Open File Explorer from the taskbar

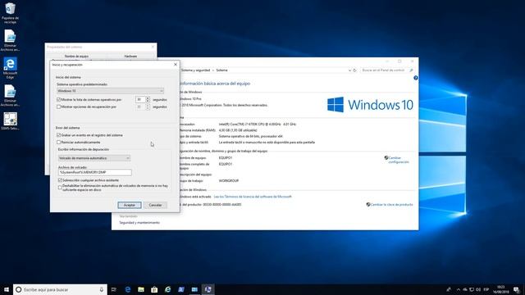(141, 289)
